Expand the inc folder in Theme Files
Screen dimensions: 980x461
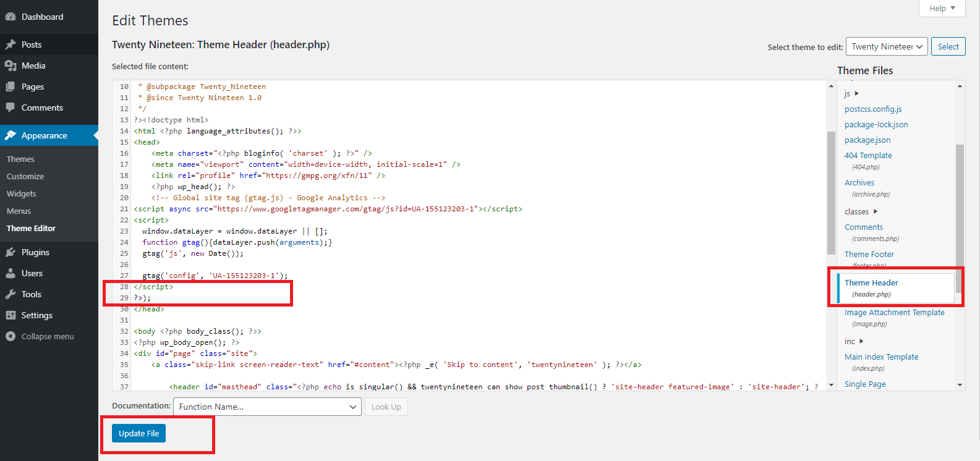854,341
